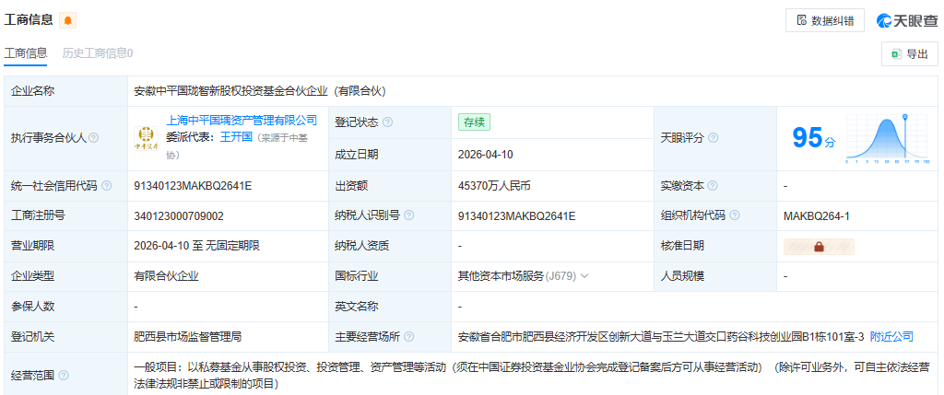Viewport: 944px width, 395px height.
Task: Click help icon beside 组织机构代码
Action: click(735, 215)
